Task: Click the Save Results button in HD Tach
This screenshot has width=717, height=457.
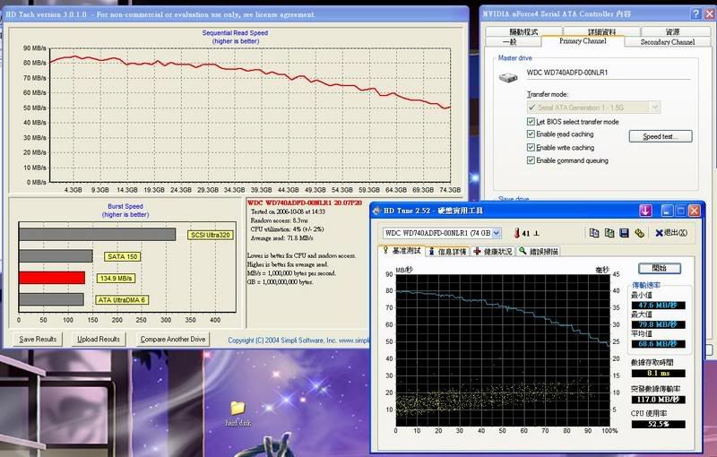Action: point(38,339)
